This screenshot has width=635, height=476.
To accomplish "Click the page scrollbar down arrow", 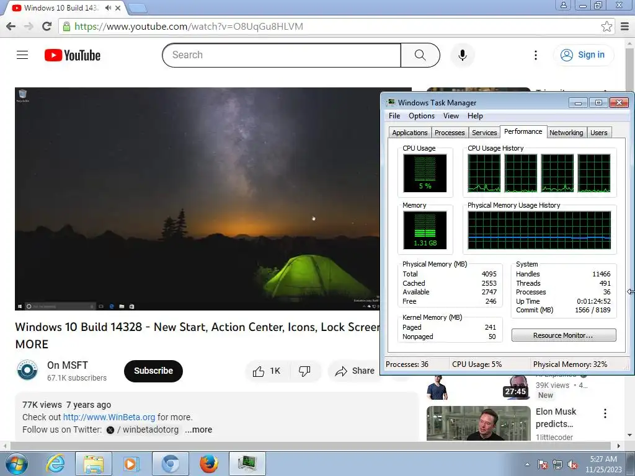I will [x=630, y=436].
